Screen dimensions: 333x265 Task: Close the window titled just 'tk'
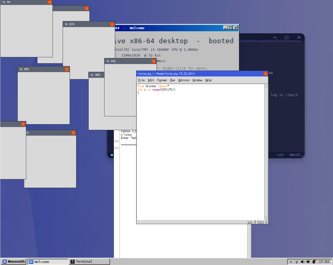click(73, 133)
